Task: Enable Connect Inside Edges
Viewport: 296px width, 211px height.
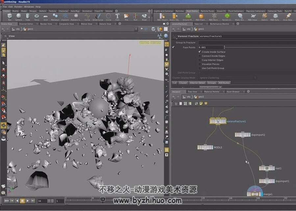Action: tap(200, 56)
